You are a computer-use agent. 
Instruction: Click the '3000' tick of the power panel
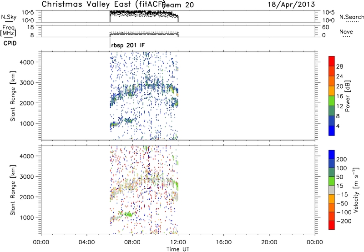coord(27,83)
